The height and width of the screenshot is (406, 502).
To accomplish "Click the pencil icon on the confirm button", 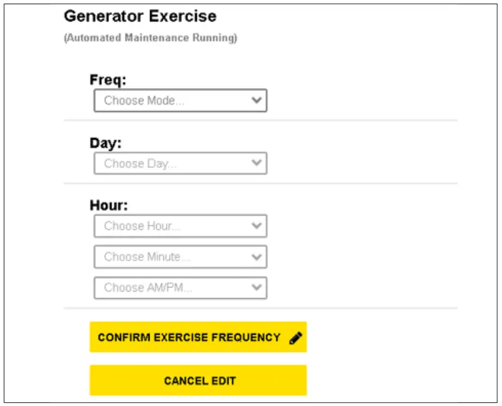I will pos(296,338).
